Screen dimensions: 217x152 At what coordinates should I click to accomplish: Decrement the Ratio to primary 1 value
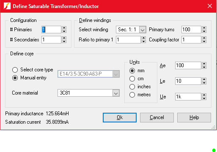coord(143,41)
